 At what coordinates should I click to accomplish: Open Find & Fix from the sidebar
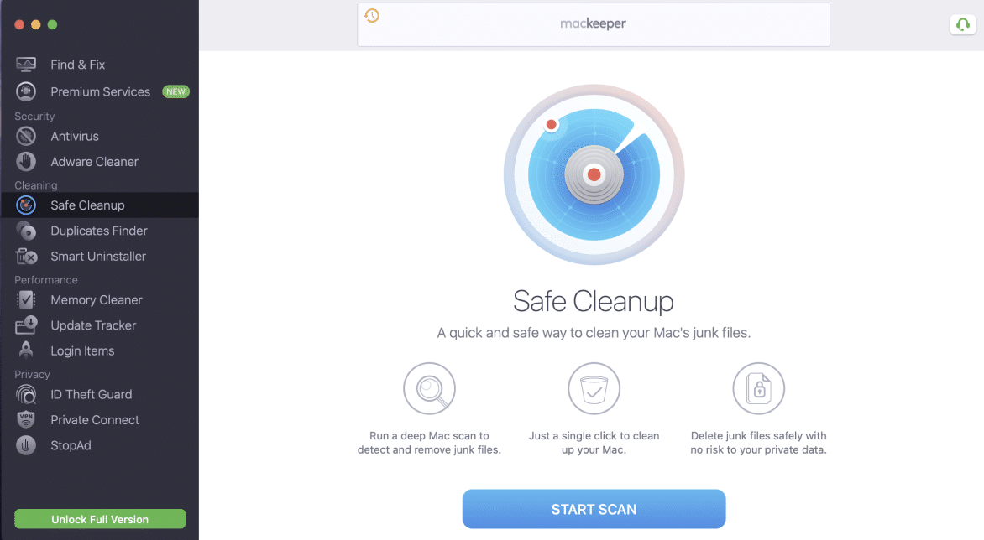[76, 64]
